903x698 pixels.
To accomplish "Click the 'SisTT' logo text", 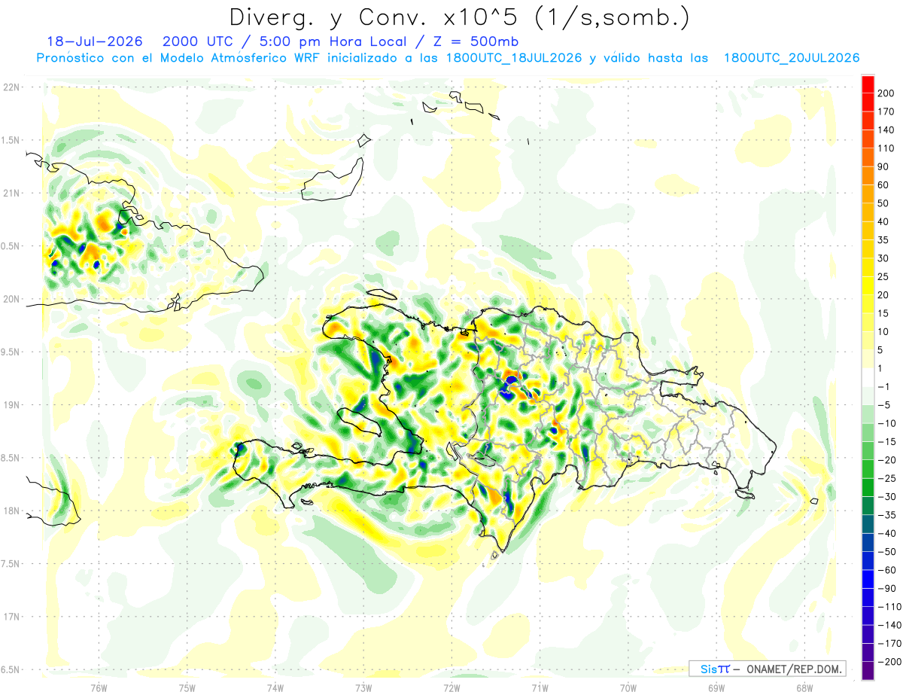I will tap(715, 669).
